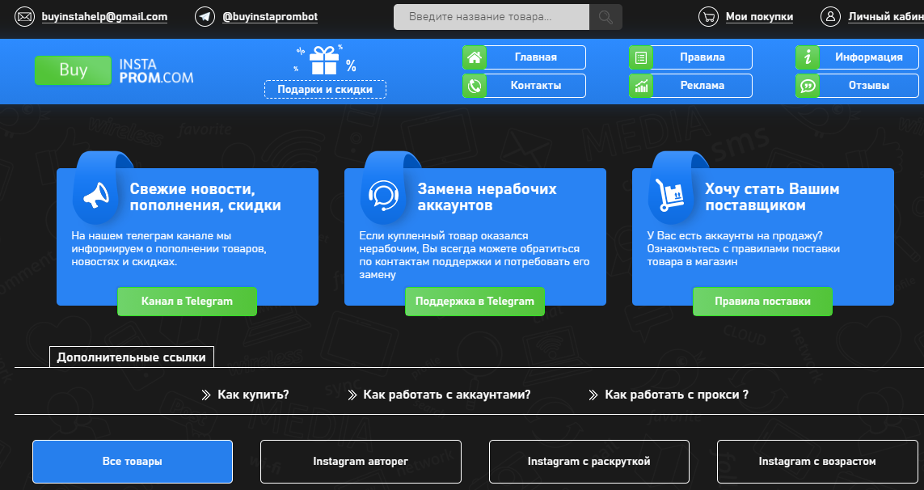Expand the chevron beside Как работать с аккаунтами?
This screenshot has height=490, width=924.
[352, 395]
